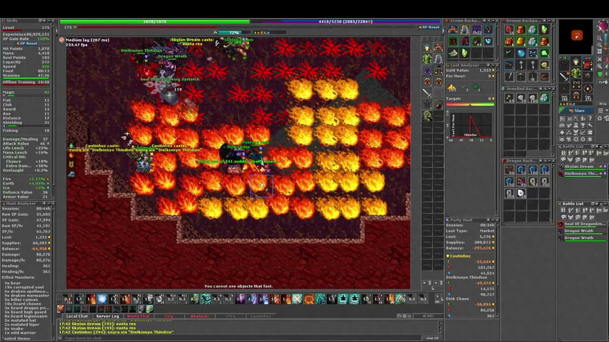This screenshot has height=342, width=609.
Task: Select the stack of 86 in Dragon Backpack
Action: click(509, 170)
